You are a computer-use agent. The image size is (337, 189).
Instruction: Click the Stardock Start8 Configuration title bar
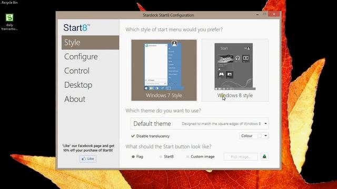point(168,15)
